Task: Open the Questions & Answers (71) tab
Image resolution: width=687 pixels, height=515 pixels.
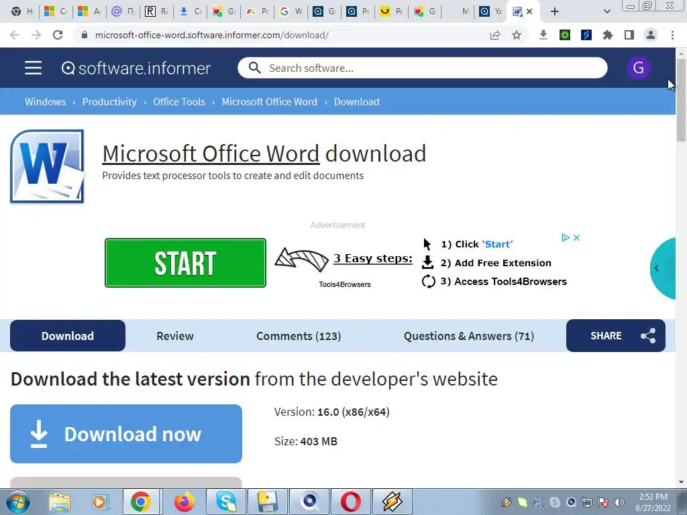Action: click(x=469, y=336)
